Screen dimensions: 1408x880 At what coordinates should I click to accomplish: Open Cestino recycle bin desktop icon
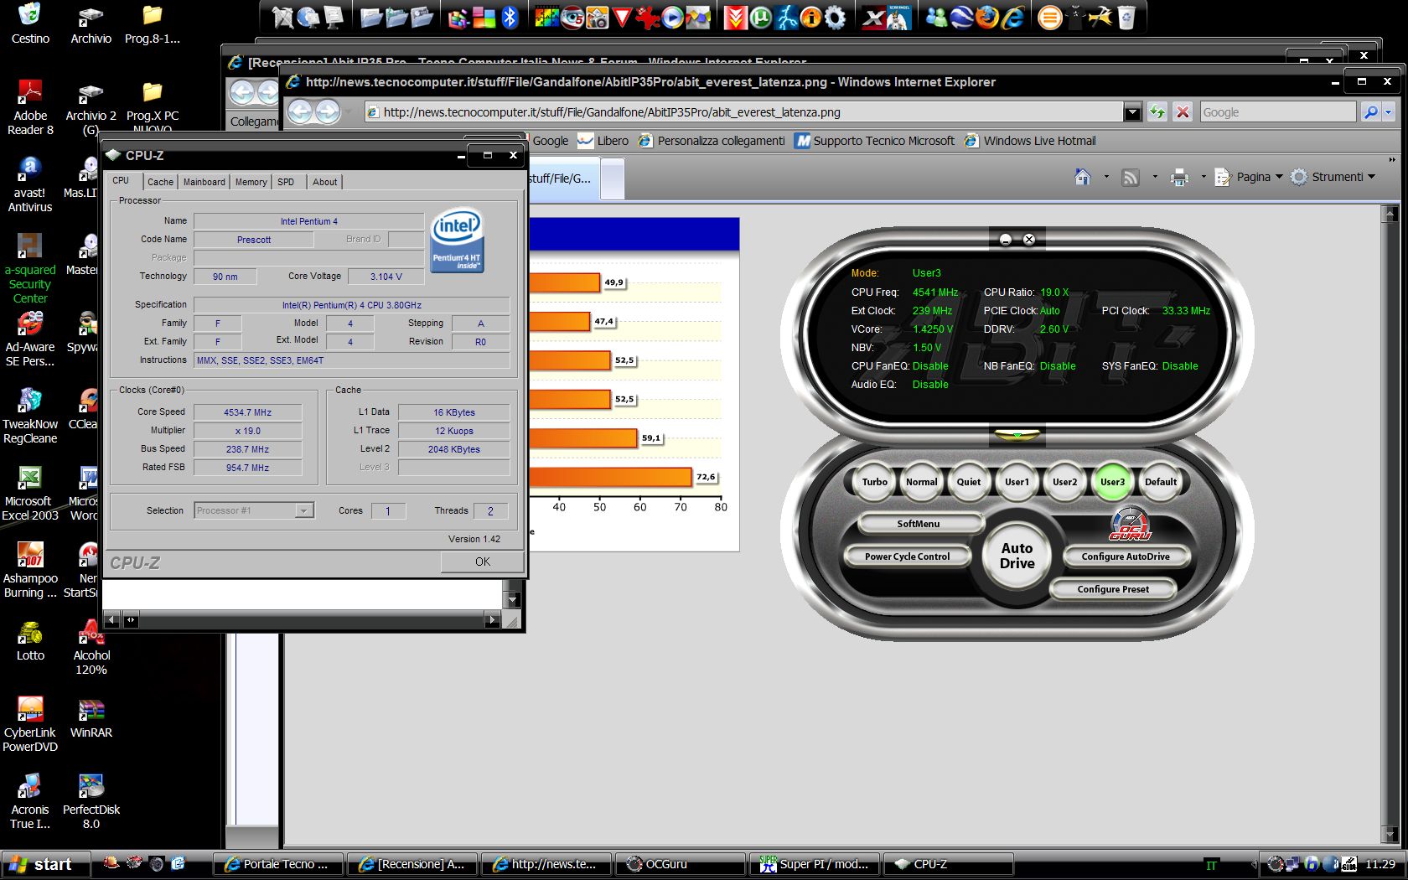point(30,23)
